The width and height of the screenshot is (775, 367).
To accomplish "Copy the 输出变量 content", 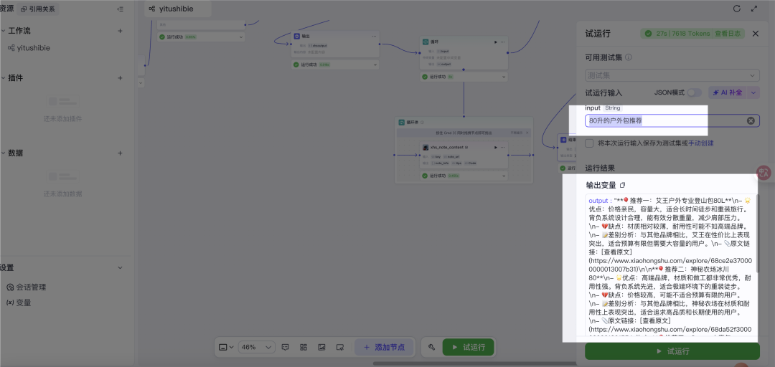I will pos(623,185).
